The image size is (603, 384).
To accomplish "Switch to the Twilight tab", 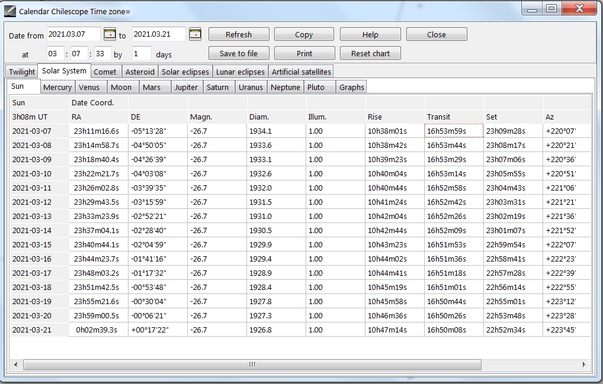I will click(x=22, y=72).
